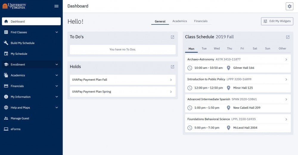The image size is (298, 155).
Task: Expand the Financials sidebar chevron
Action: pos(57,86)
